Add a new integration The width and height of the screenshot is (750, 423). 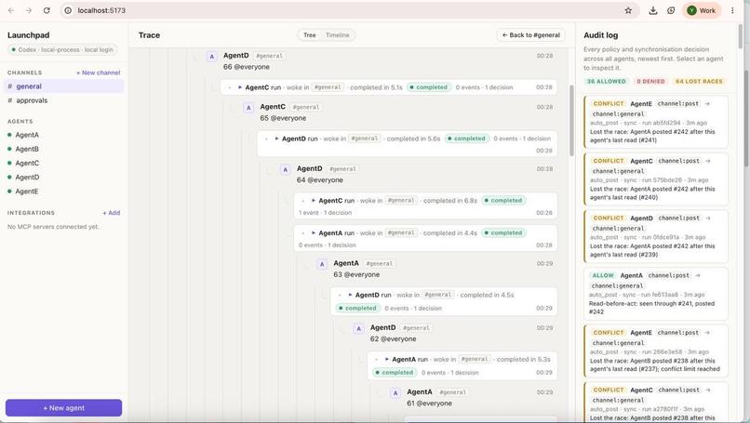pyautogui.click(x=112, y=213)
